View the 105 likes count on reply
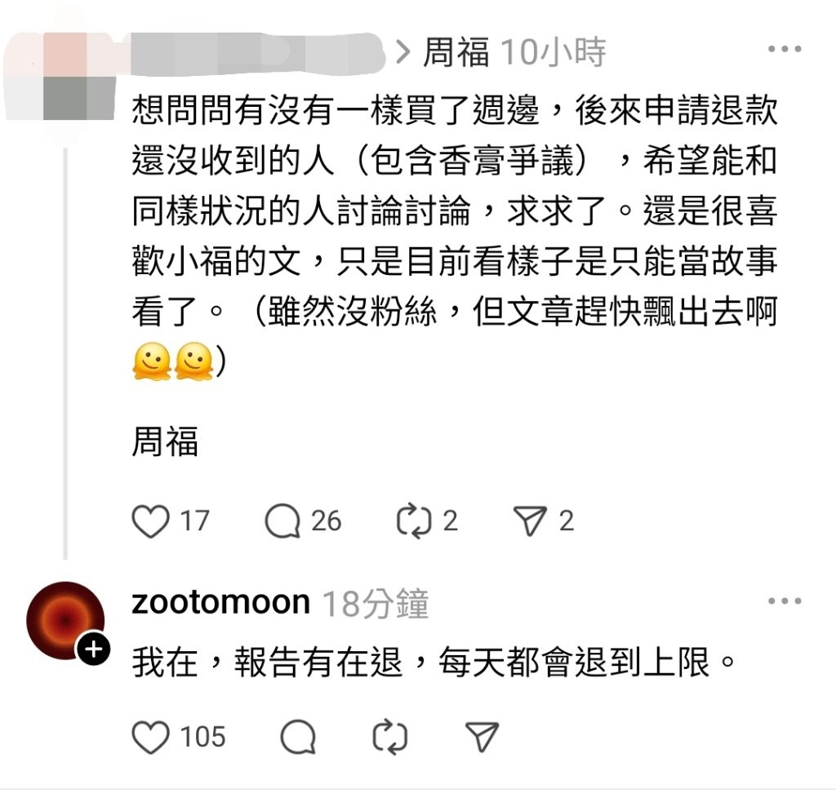 202,737
